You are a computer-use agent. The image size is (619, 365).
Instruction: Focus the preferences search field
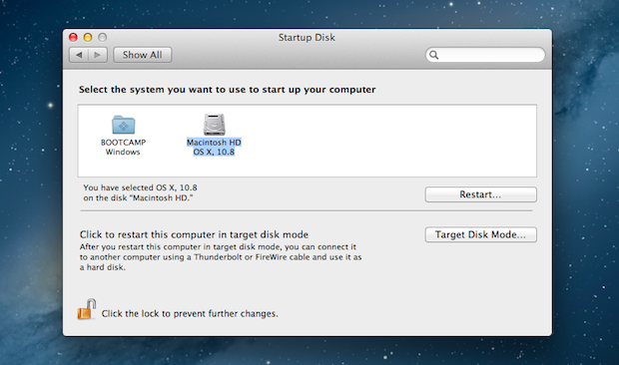tap(485, 55)
